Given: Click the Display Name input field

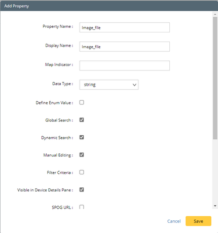Looking at the screenshot, I should coord(125,47).
